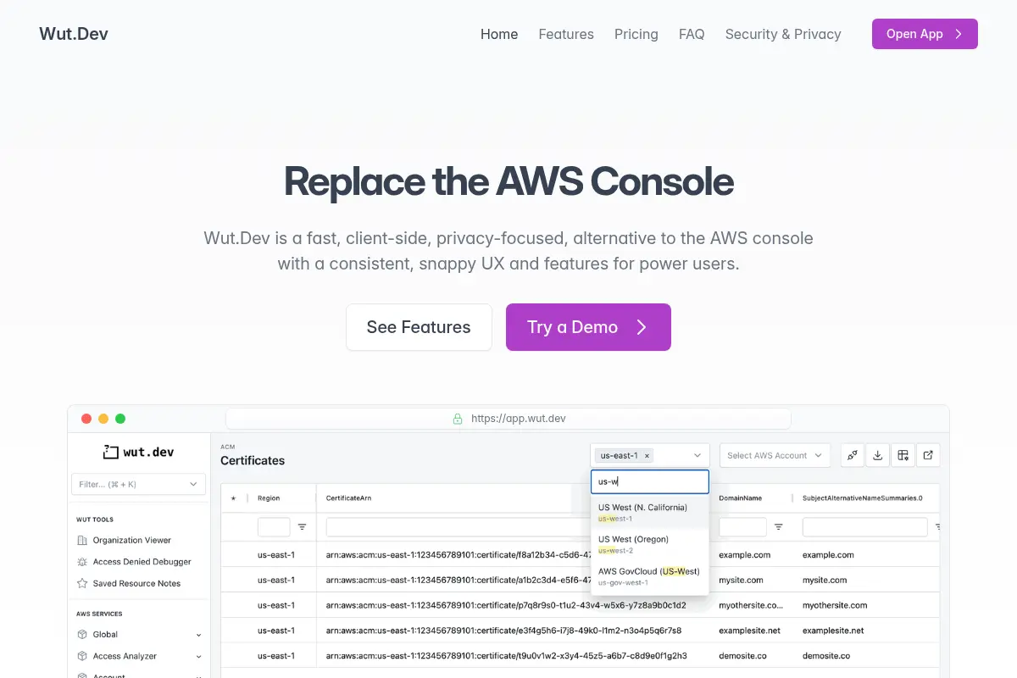Click the DomainName cell examplesite.net
This screenshot has width=1017, height=678.
[x=749, y=631]
